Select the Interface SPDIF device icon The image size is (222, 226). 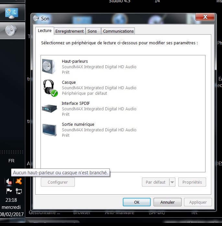pyautogui.click(x=49, y=109)
